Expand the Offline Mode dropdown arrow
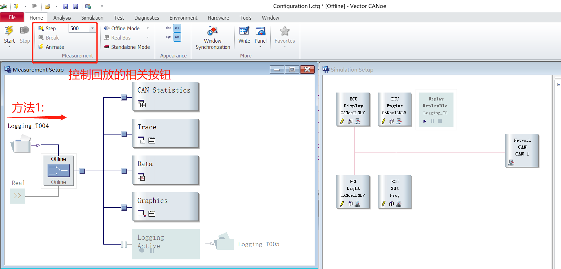Viewport: 561px width, 269px height. tap(148, 28)
